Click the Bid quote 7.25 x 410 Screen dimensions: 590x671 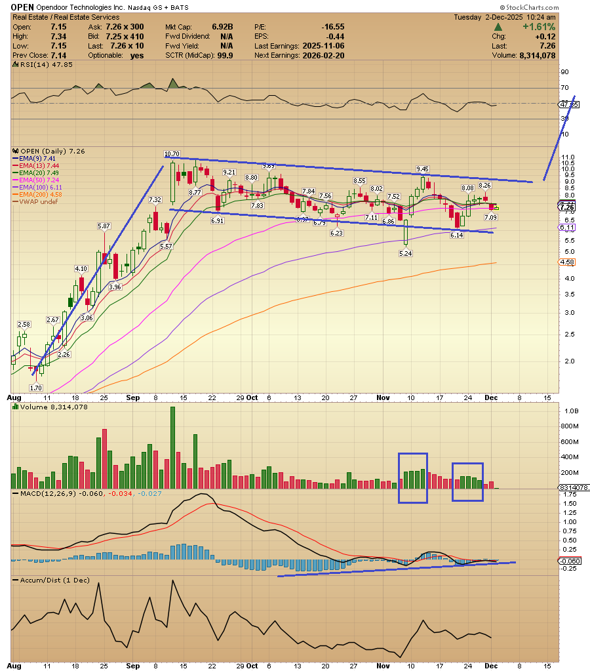[x=125, y=36]
